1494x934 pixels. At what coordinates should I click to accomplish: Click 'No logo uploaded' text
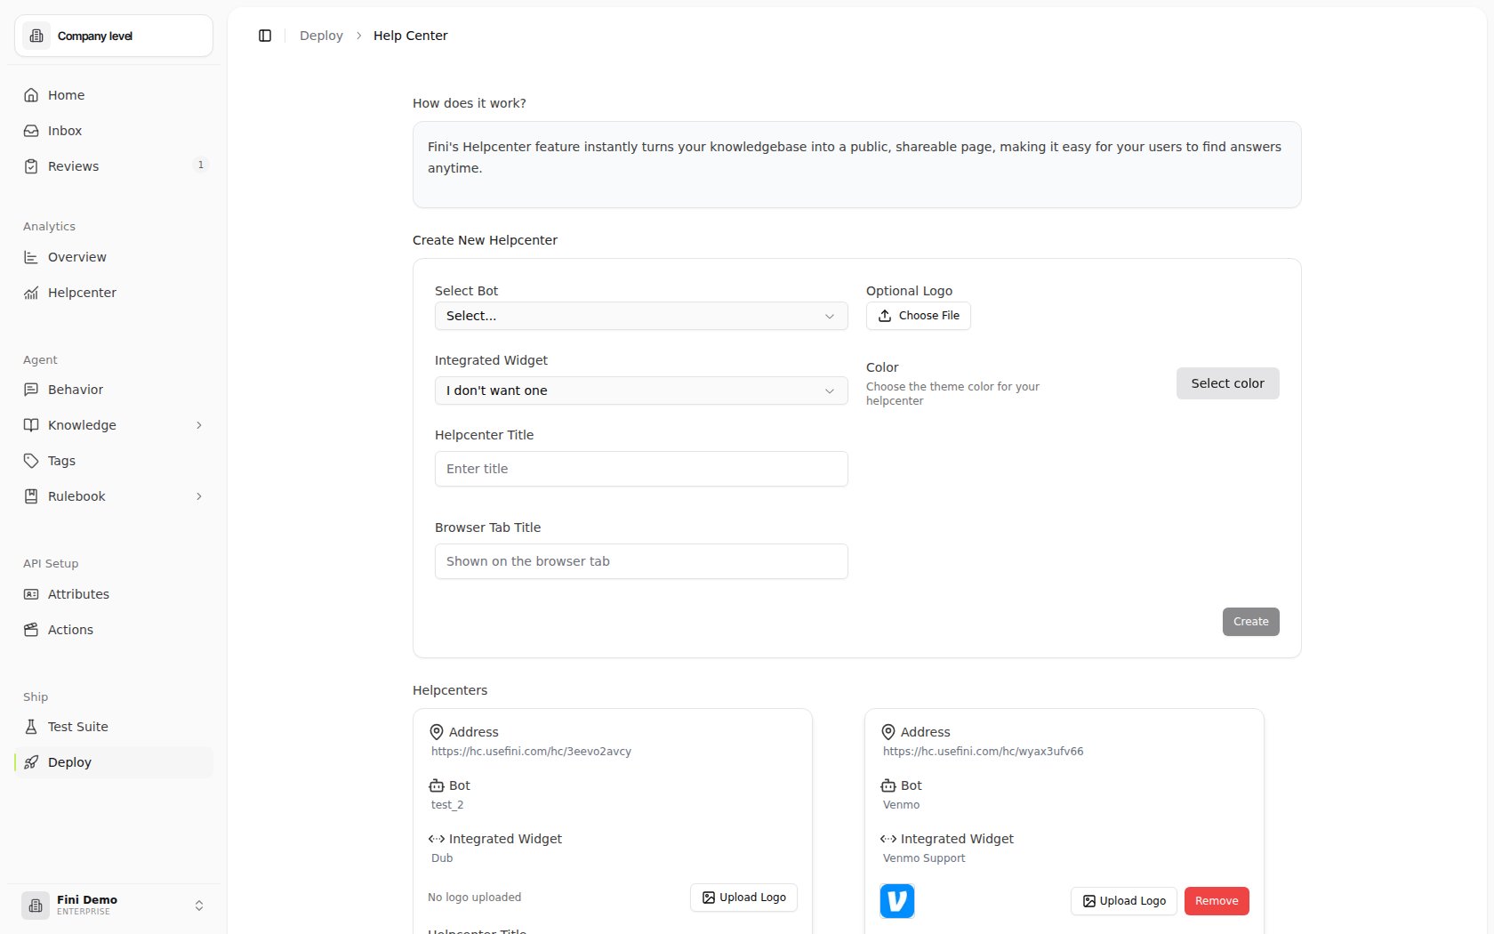pyautogui.click(x=475, y=898)
